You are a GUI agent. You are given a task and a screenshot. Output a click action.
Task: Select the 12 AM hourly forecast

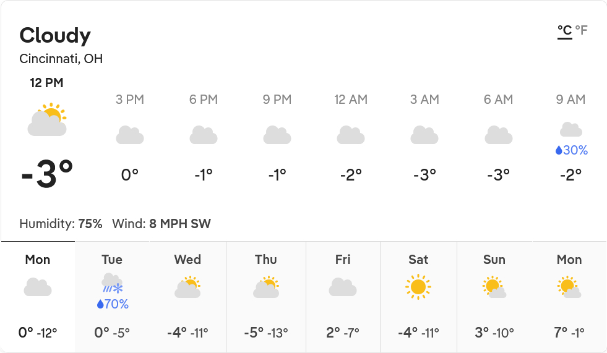point(351,137)
